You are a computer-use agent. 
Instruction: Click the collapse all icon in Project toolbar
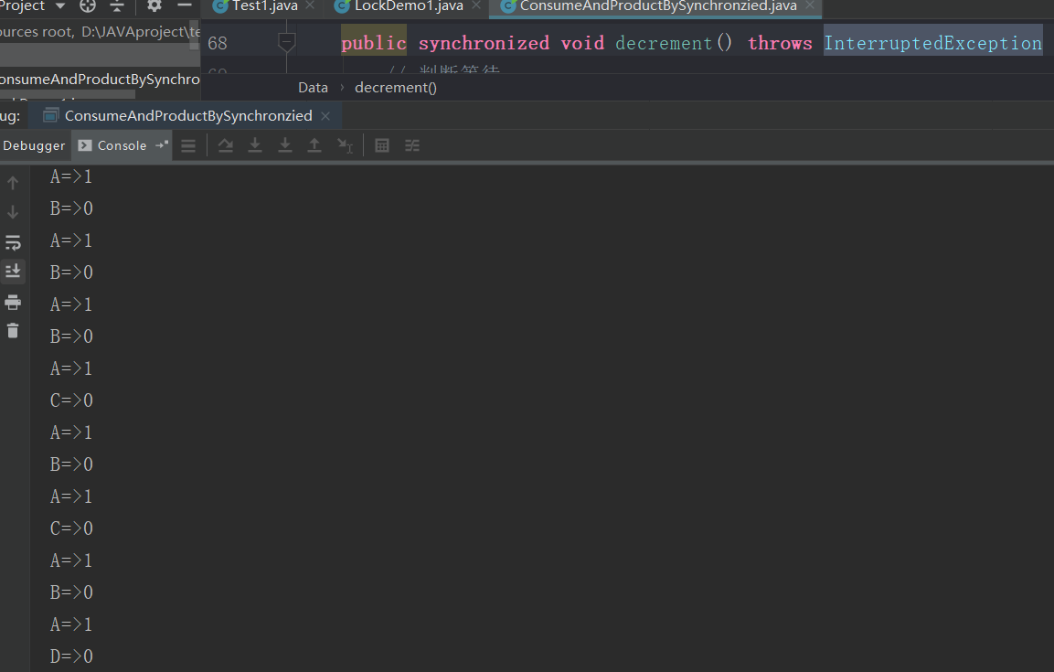117,6
